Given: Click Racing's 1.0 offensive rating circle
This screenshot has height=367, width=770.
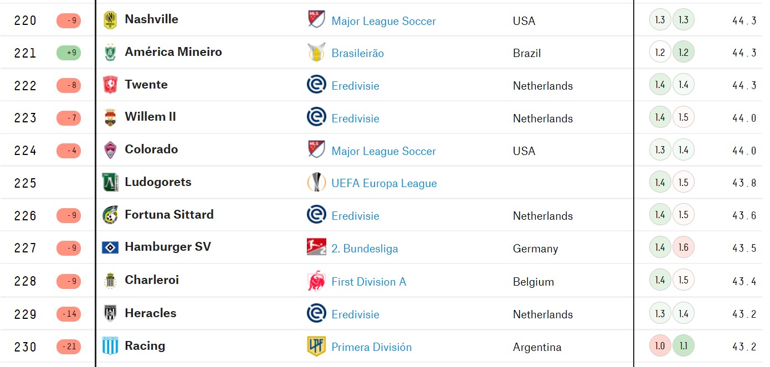Looking at the screenshot, I should pos(660,346).
